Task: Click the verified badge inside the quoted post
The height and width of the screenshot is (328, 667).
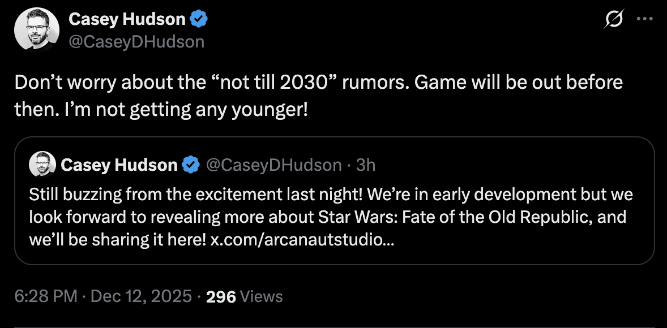Action: coord(191,165)
